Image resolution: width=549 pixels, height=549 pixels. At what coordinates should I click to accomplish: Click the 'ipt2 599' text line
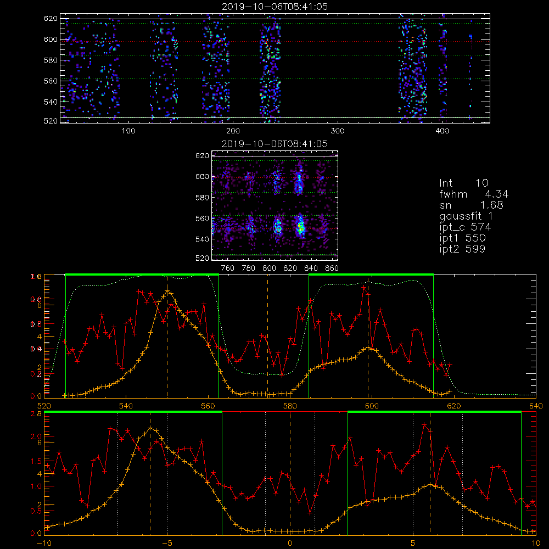point(462,249)
